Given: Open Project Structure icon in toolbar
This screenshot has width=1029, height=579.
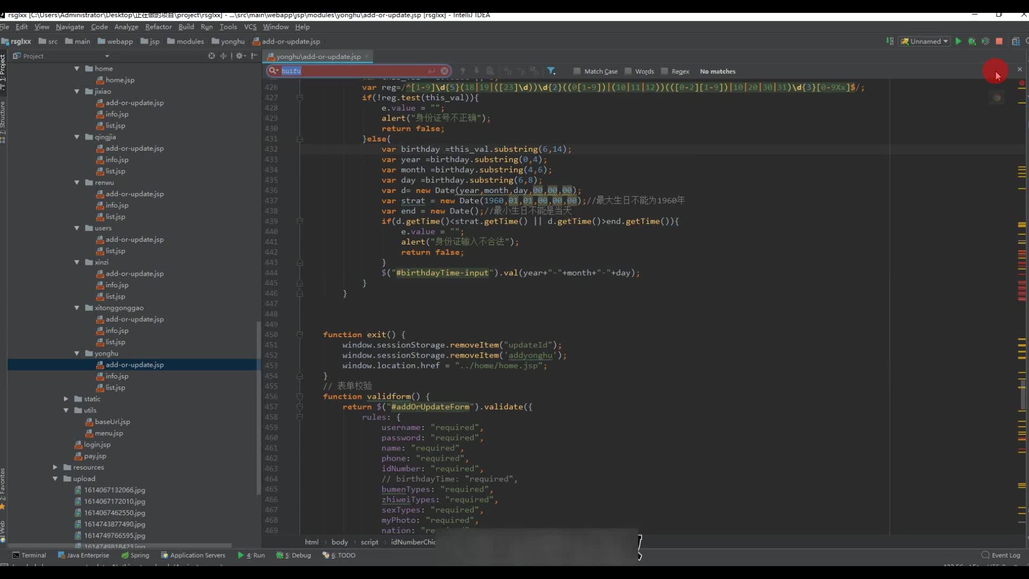Looking at the screenshot, I should click(x=1016, y=41).
